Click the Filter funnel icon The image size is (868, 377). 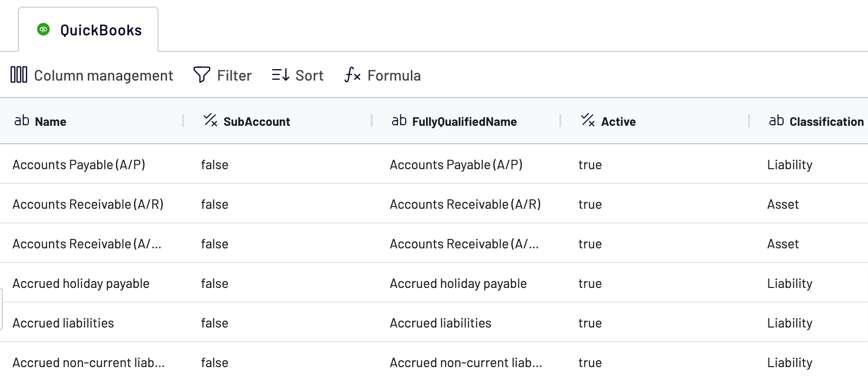tap(202, 74)
